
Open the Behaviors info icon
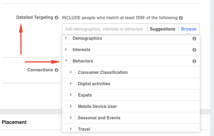(194, 61)
